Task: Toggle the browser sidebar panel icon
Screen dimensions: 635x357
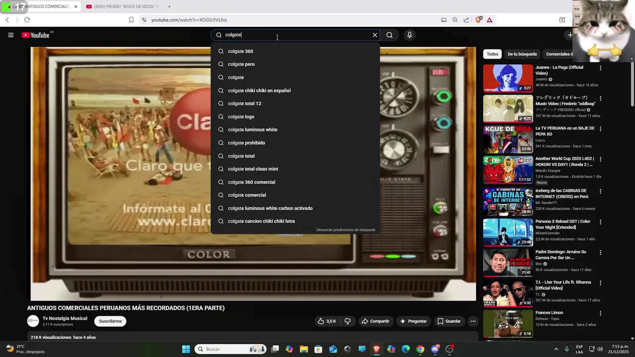Action: [562, 20]
